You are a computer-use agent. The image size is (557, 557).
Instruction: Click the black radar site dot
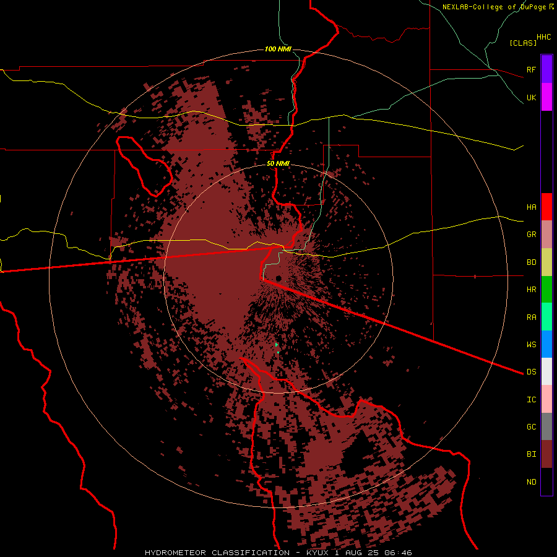279,278
